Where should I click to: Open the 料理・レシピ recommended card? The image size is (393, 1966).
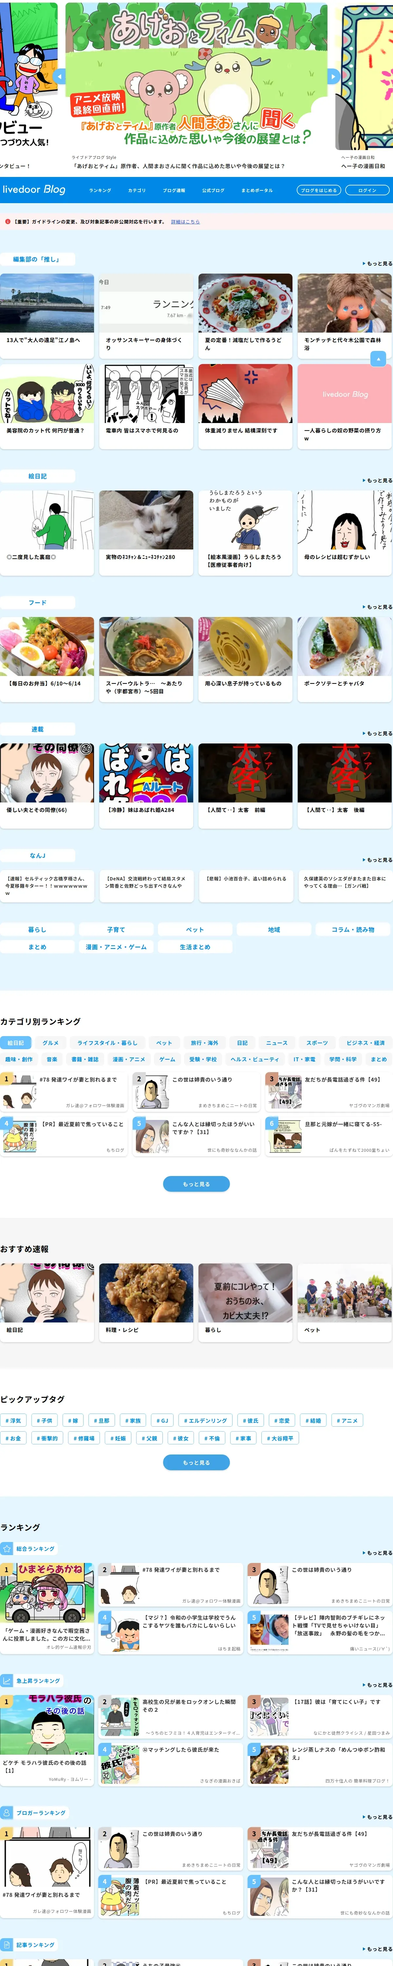(x=146, y=1302)
